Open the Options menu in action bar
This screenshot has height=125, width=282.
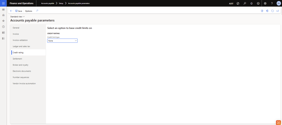(29, 11)
